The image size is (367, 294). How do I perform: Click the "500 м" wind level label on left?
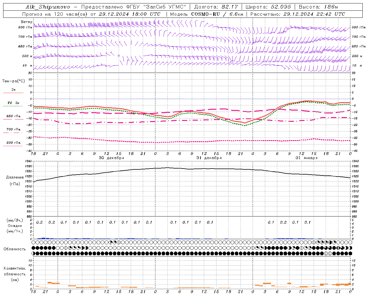pyautogui.click(x=27, y=56)
